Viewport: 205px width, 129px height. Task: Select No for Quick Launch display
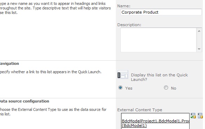166,88
